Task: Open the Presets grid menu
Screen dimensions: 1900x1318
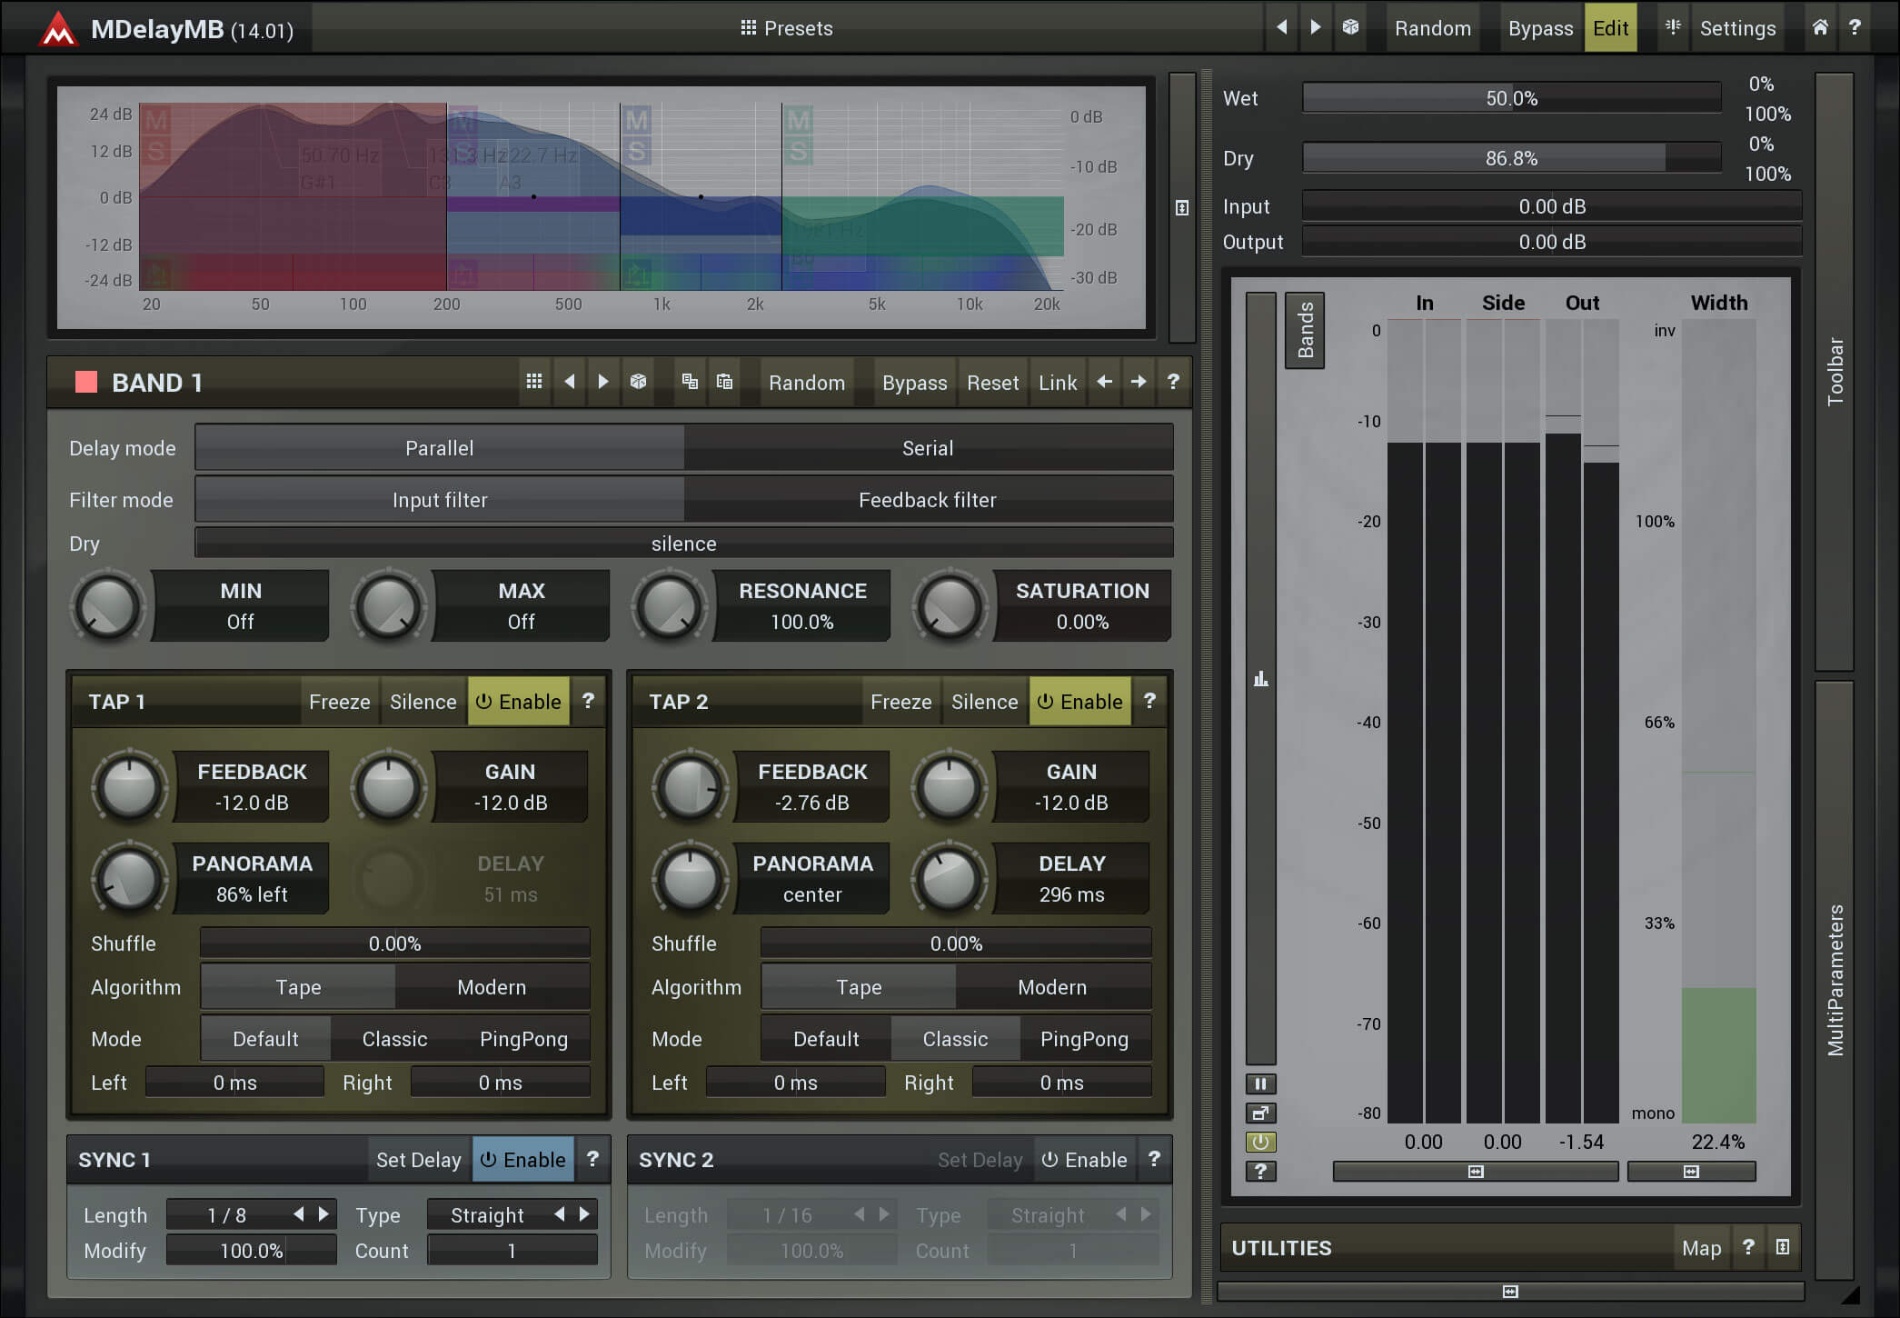Action: pos(786,28)
